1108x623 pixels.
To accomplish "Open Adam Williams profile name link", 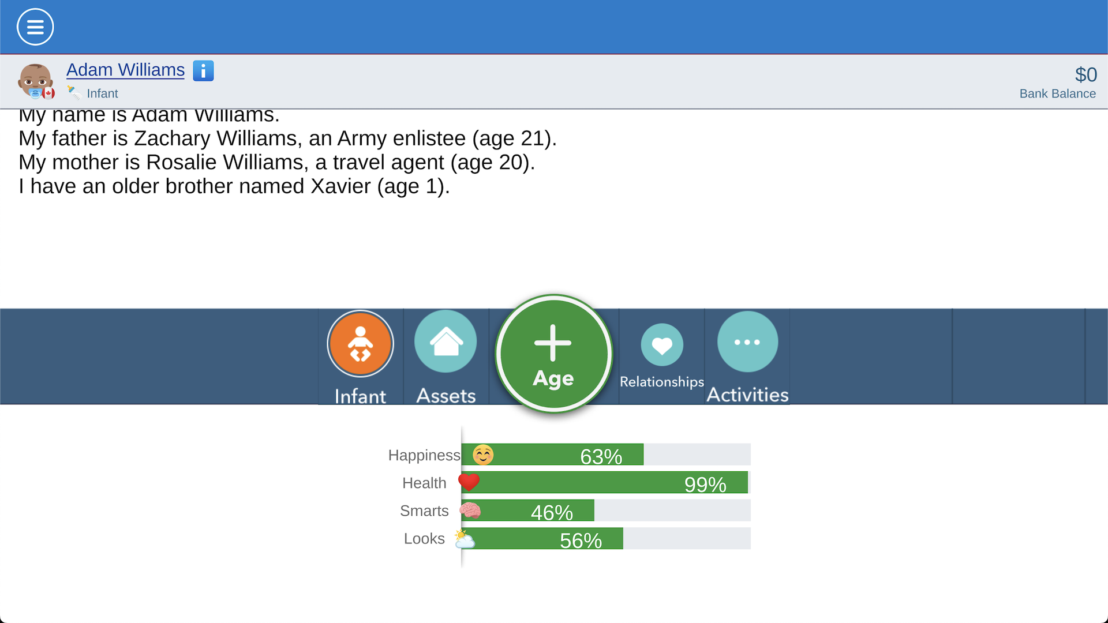I will click(x=125, y=70).
